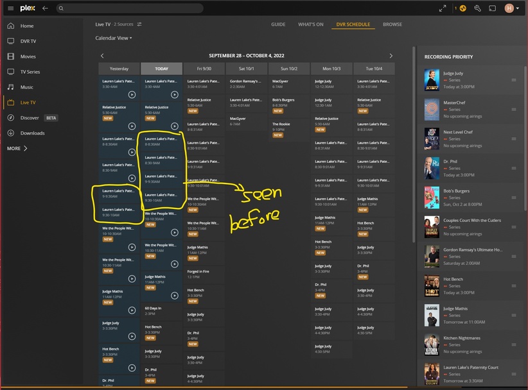Play Yesterday's Hot Bench recording
This screenshot has height=390, width=528.
132,368
